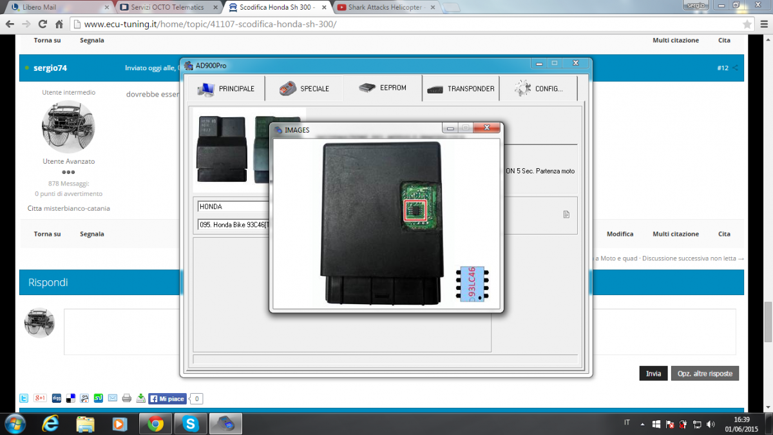Open the network icon in system tray
The height and width of the screenshot is (435, 773).
(697, 425)
